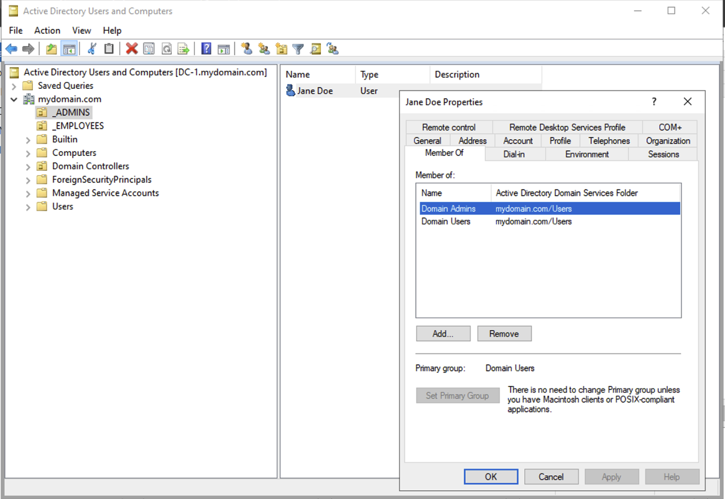The width and height of the screenshot is (725, 499).
Task: Select the Domain Users group row
Action: tap(549, 221)
